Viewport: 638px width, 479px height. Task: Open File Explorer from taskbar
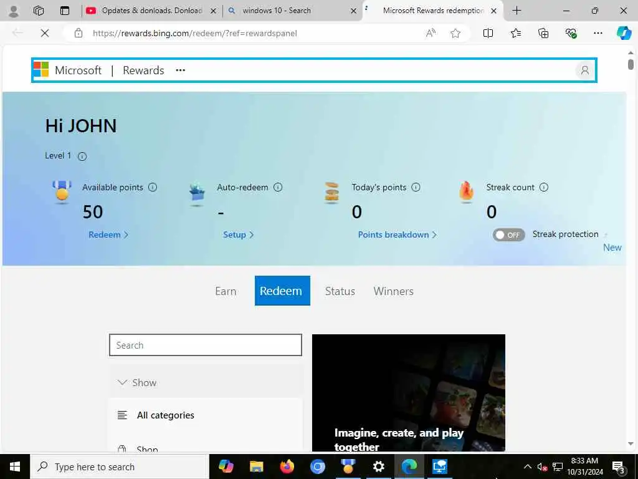click(256, 467)
